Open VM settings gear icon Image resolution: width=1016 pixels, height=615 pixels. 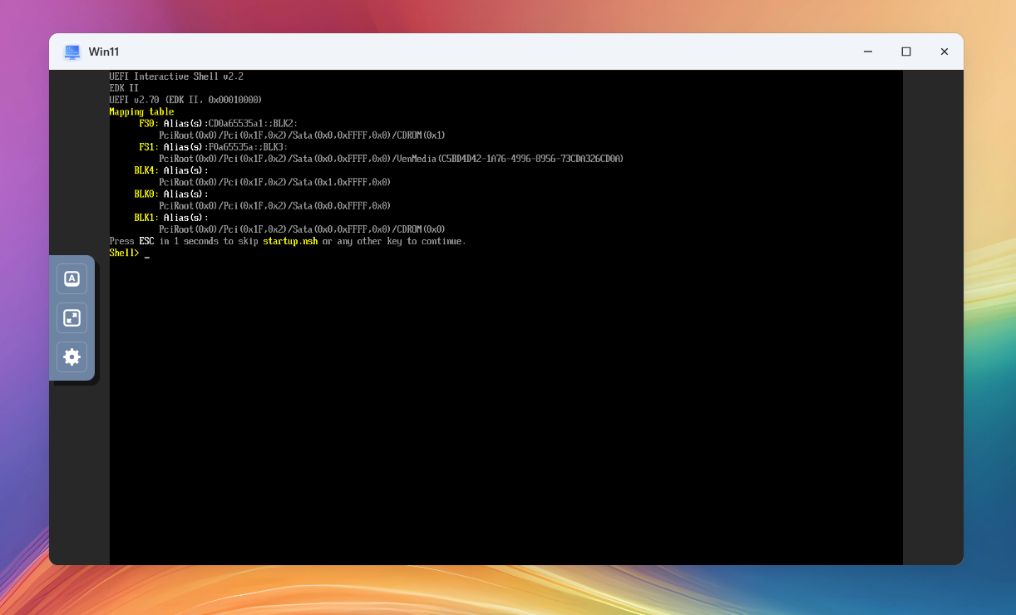72,357
